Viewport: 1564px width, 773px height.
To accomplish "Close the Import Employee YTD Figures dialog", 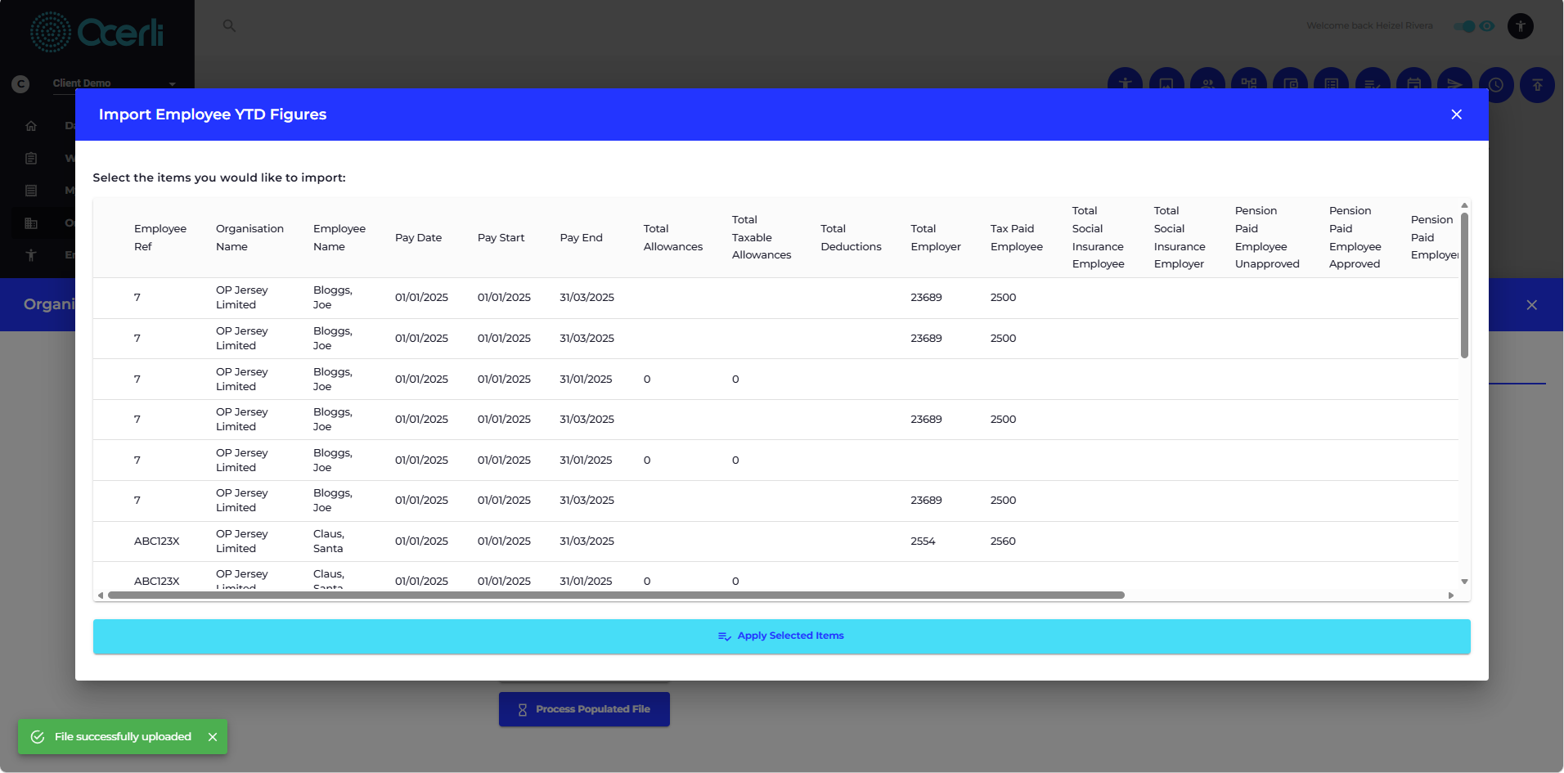I will click(x=1456, y=115).
